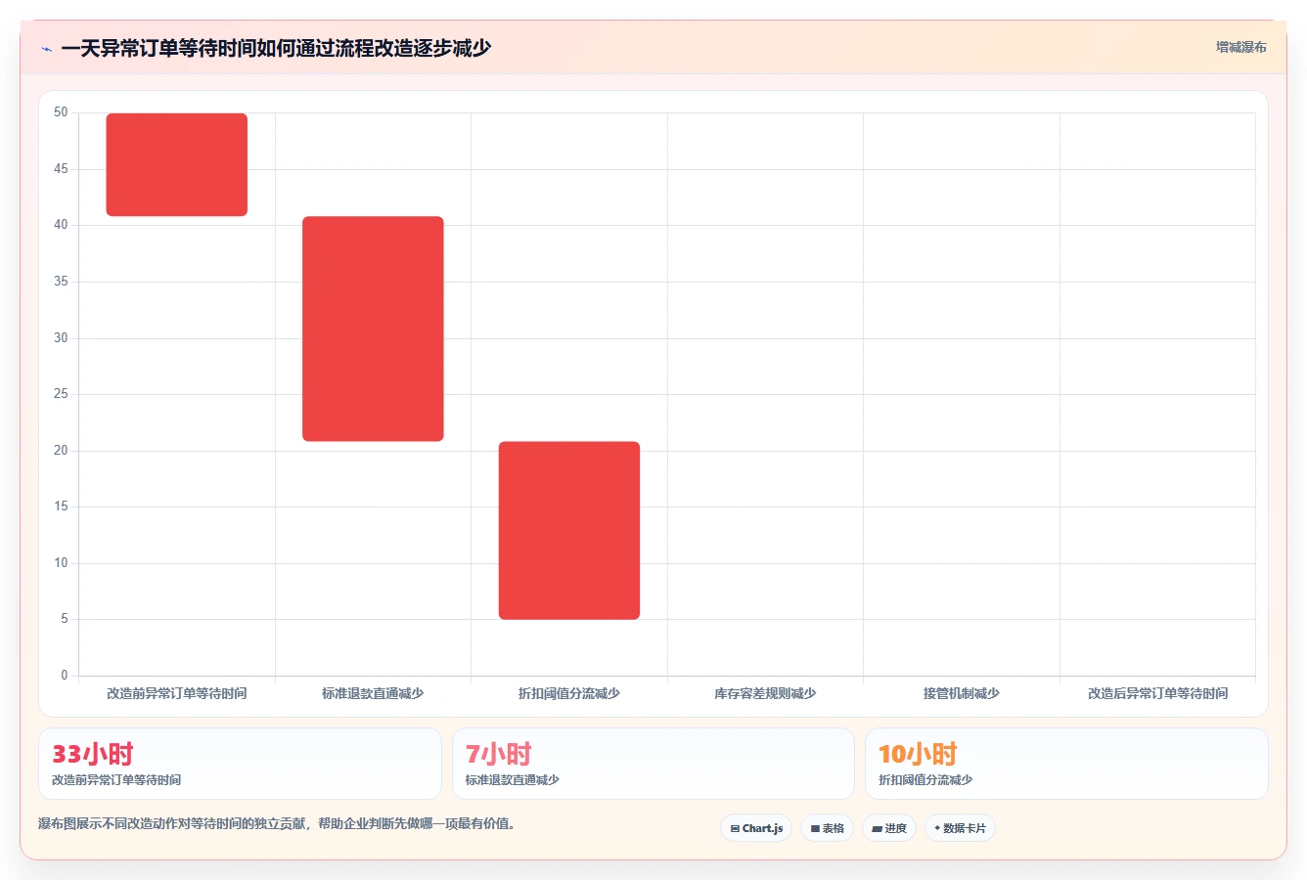Image resolution: width=1307 pixels, height=880 pixels.
Task: Click the footer description about 瀑布图
Action: 277,823
